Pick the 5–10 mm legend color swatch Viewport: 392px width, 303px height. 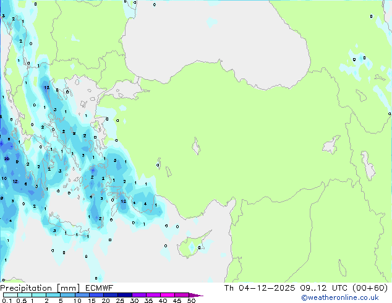pyautogui.click(x=67, y=295)
